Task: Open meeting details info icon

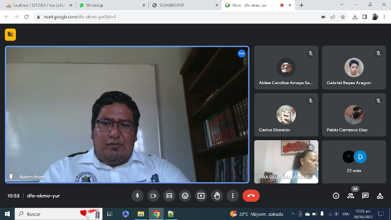Action: (336, 196)
